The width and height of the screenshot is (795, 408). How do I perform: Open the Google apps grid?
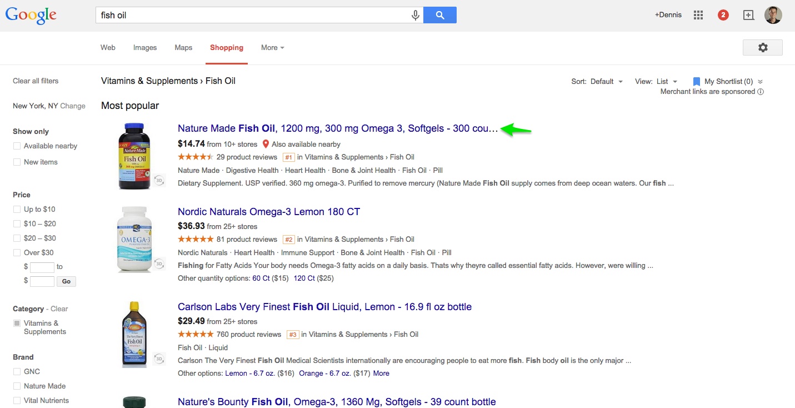698,15
